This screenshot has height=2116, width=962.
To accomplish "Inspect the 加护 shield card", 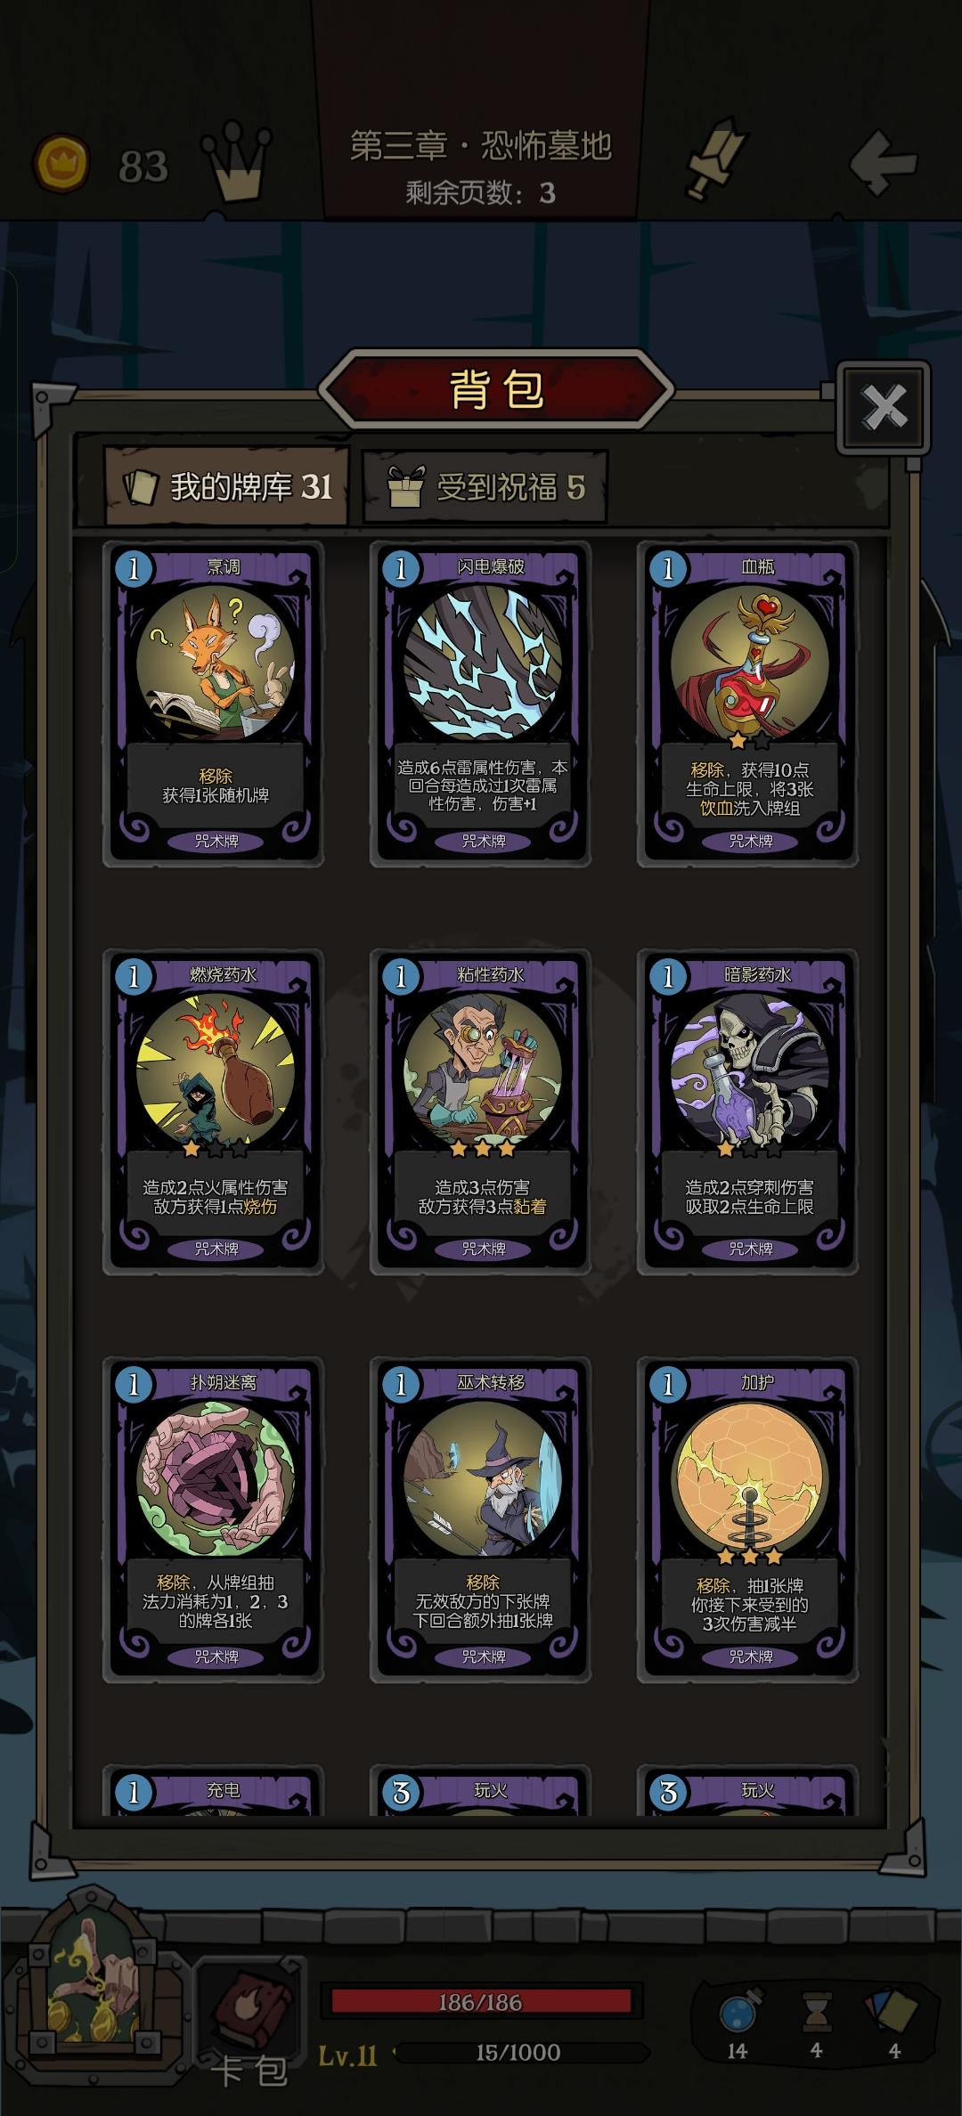I will click(748, 1519).
